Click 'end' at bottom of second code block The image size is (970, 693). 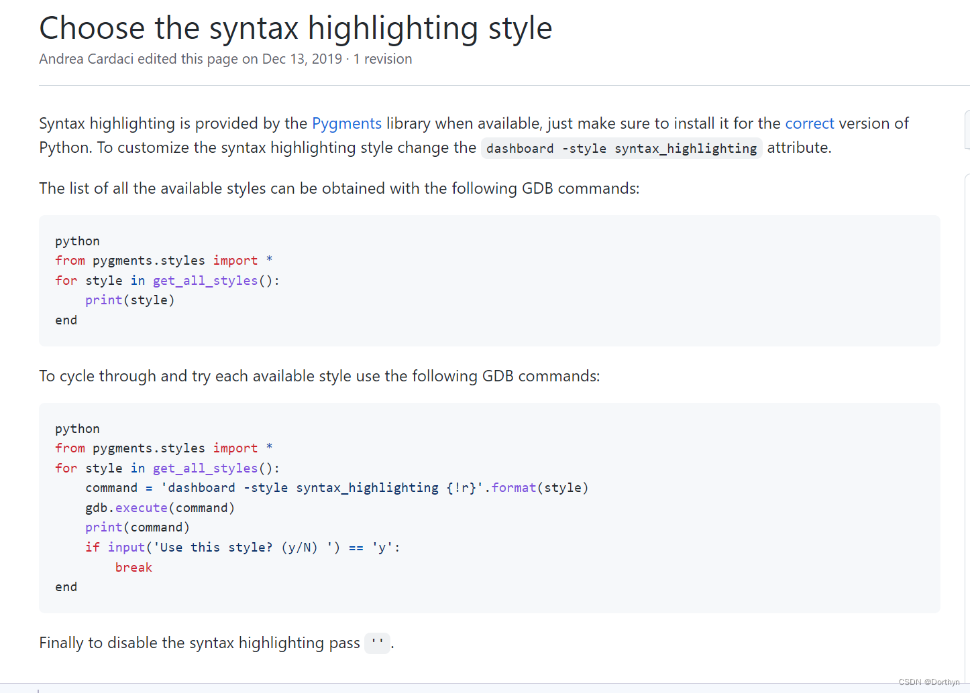pos(66,587)
